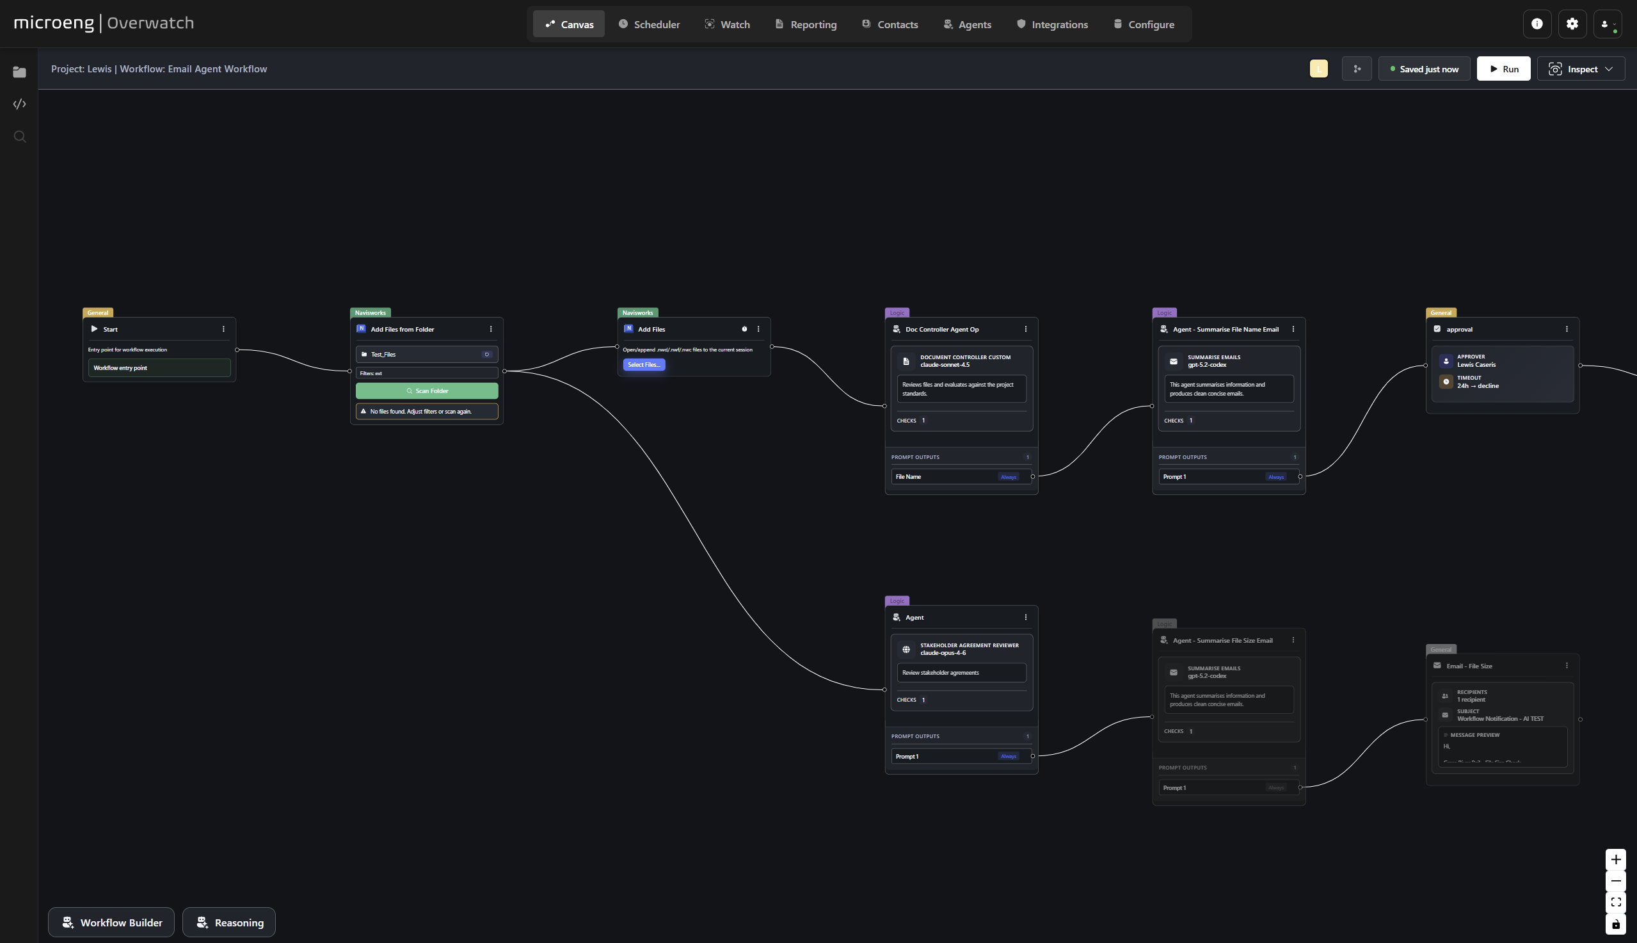Image resolution: width=1637 pixels, height=943 pixels.
Task: Open the info icon in top bar
Action: click(x=1537, y=24)
